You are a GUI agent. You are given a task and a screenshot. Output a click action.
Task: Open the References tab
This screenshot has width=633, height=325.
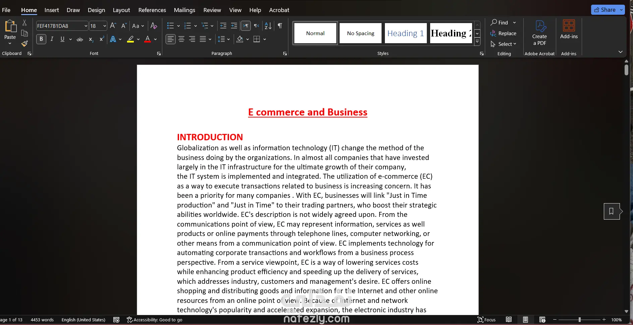point(152,10)
